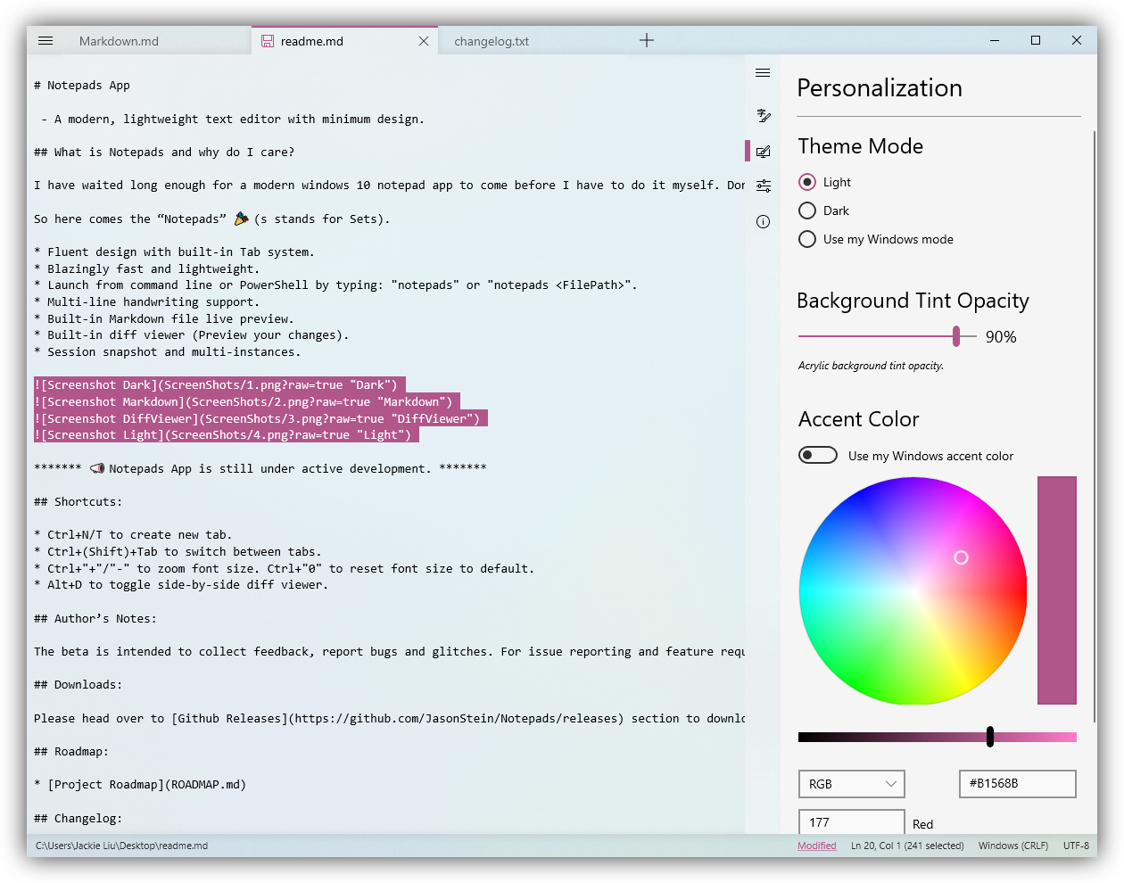This screenshot has width=1124, height=883.
Task: Click the Modified status link
Action: point(817,846)
